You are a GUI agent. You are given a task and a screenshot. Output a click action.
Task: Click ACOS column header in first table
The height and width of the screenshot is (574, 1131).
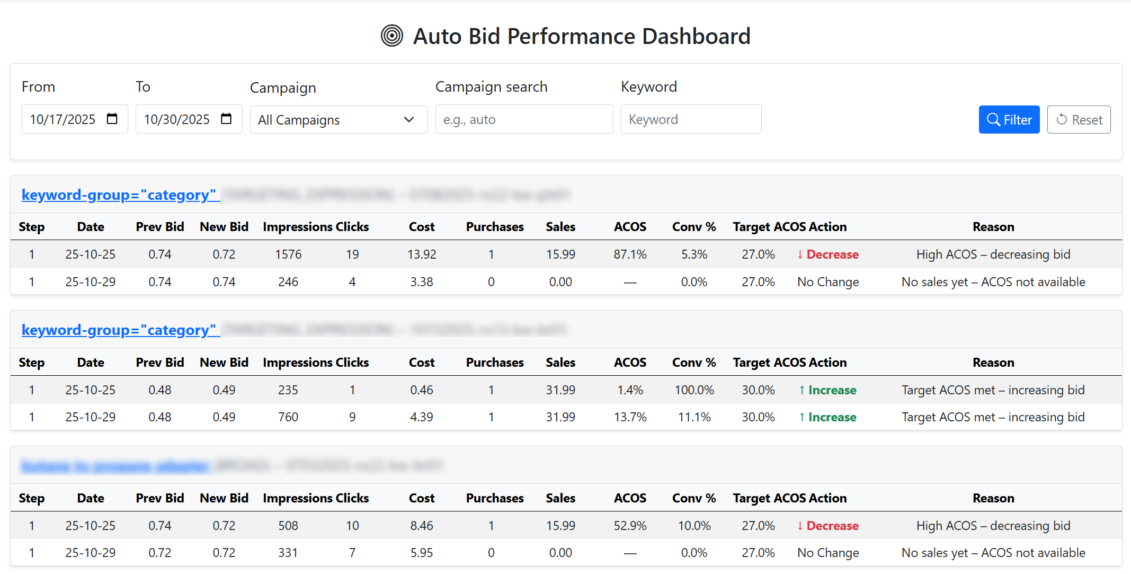click(x=629, y=227)
